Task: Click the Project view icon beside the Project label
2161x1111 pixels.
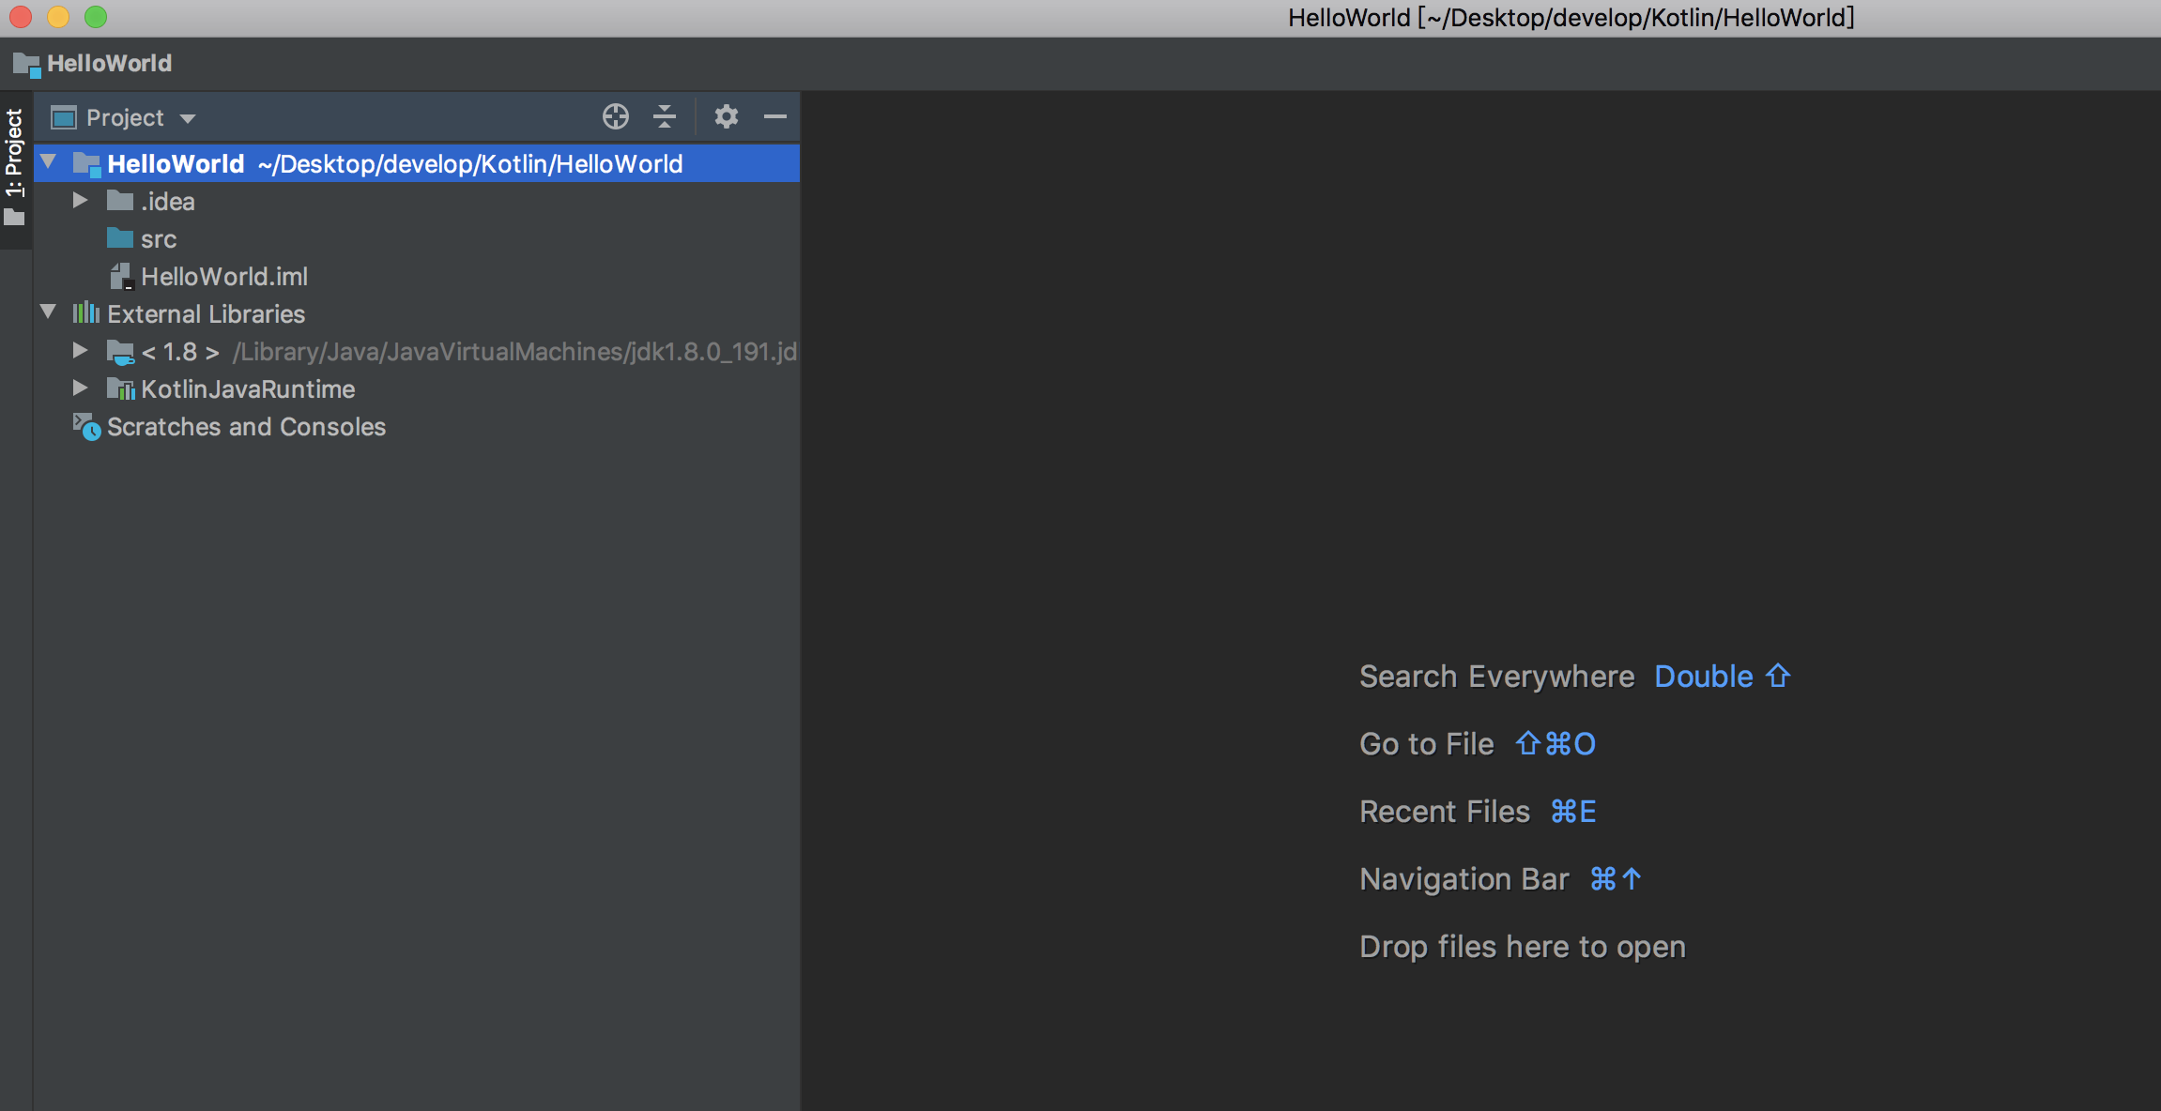Action: [64, 118]
